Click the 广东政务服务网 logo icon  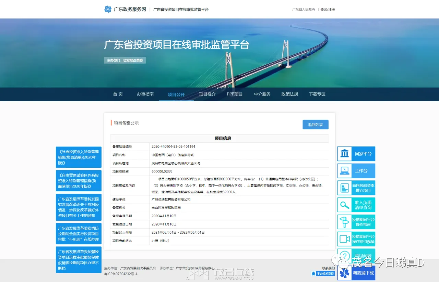108,9
